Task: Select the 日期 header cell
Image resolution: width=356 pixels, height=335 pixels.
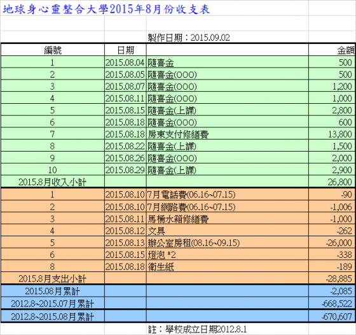Action: [x=125, y=50]
